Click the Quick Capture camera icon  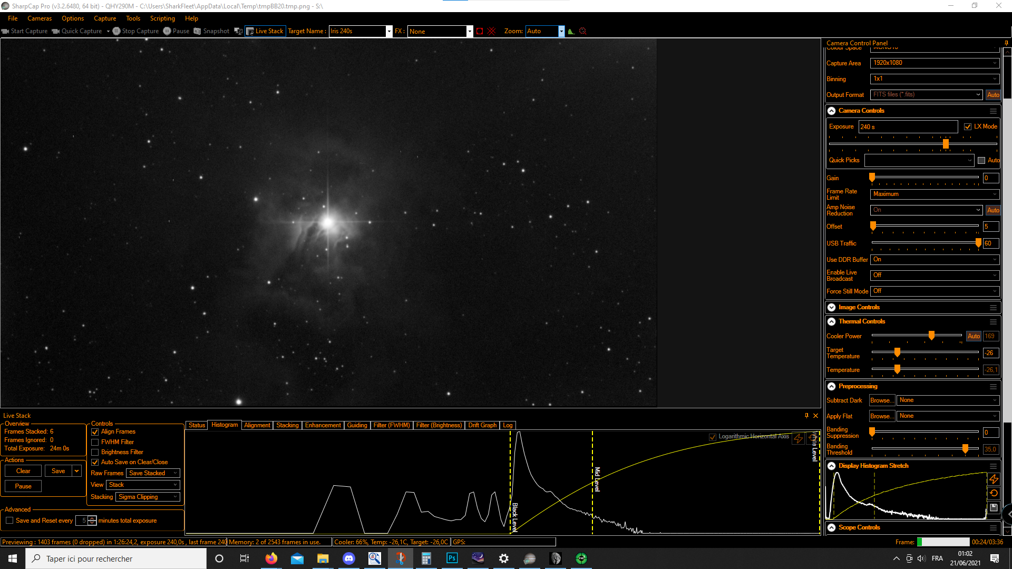coord(55,31)
